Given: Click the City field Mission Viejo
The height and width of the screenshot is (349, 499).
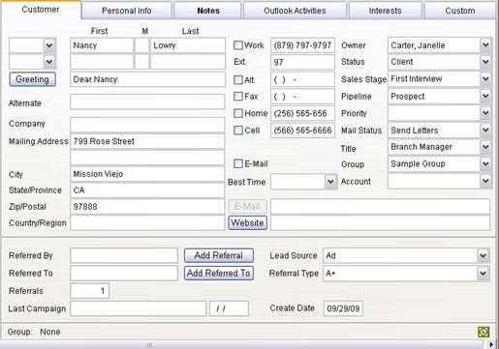Looking at the screenshot, I should pyautogui.click(x=147, y=174).
